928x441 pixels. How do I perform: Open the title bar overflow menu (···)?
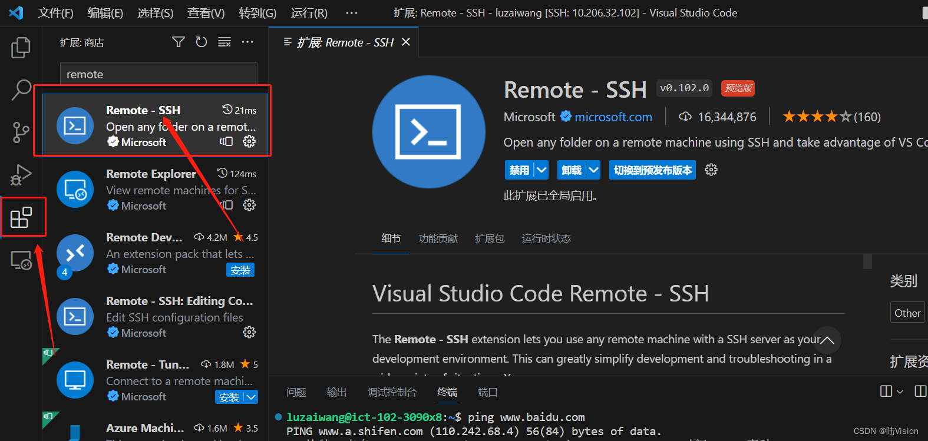[x=351, y=12]
